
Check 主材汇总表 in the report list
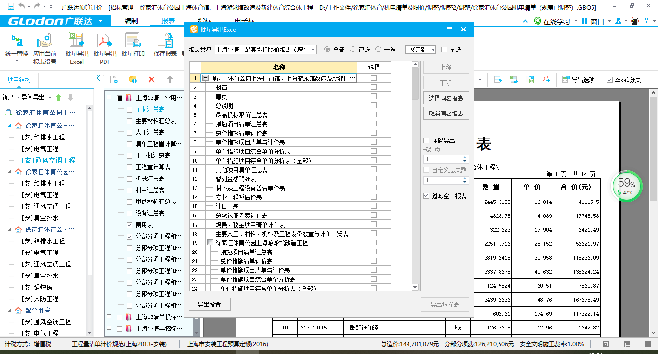coord(129,109)
